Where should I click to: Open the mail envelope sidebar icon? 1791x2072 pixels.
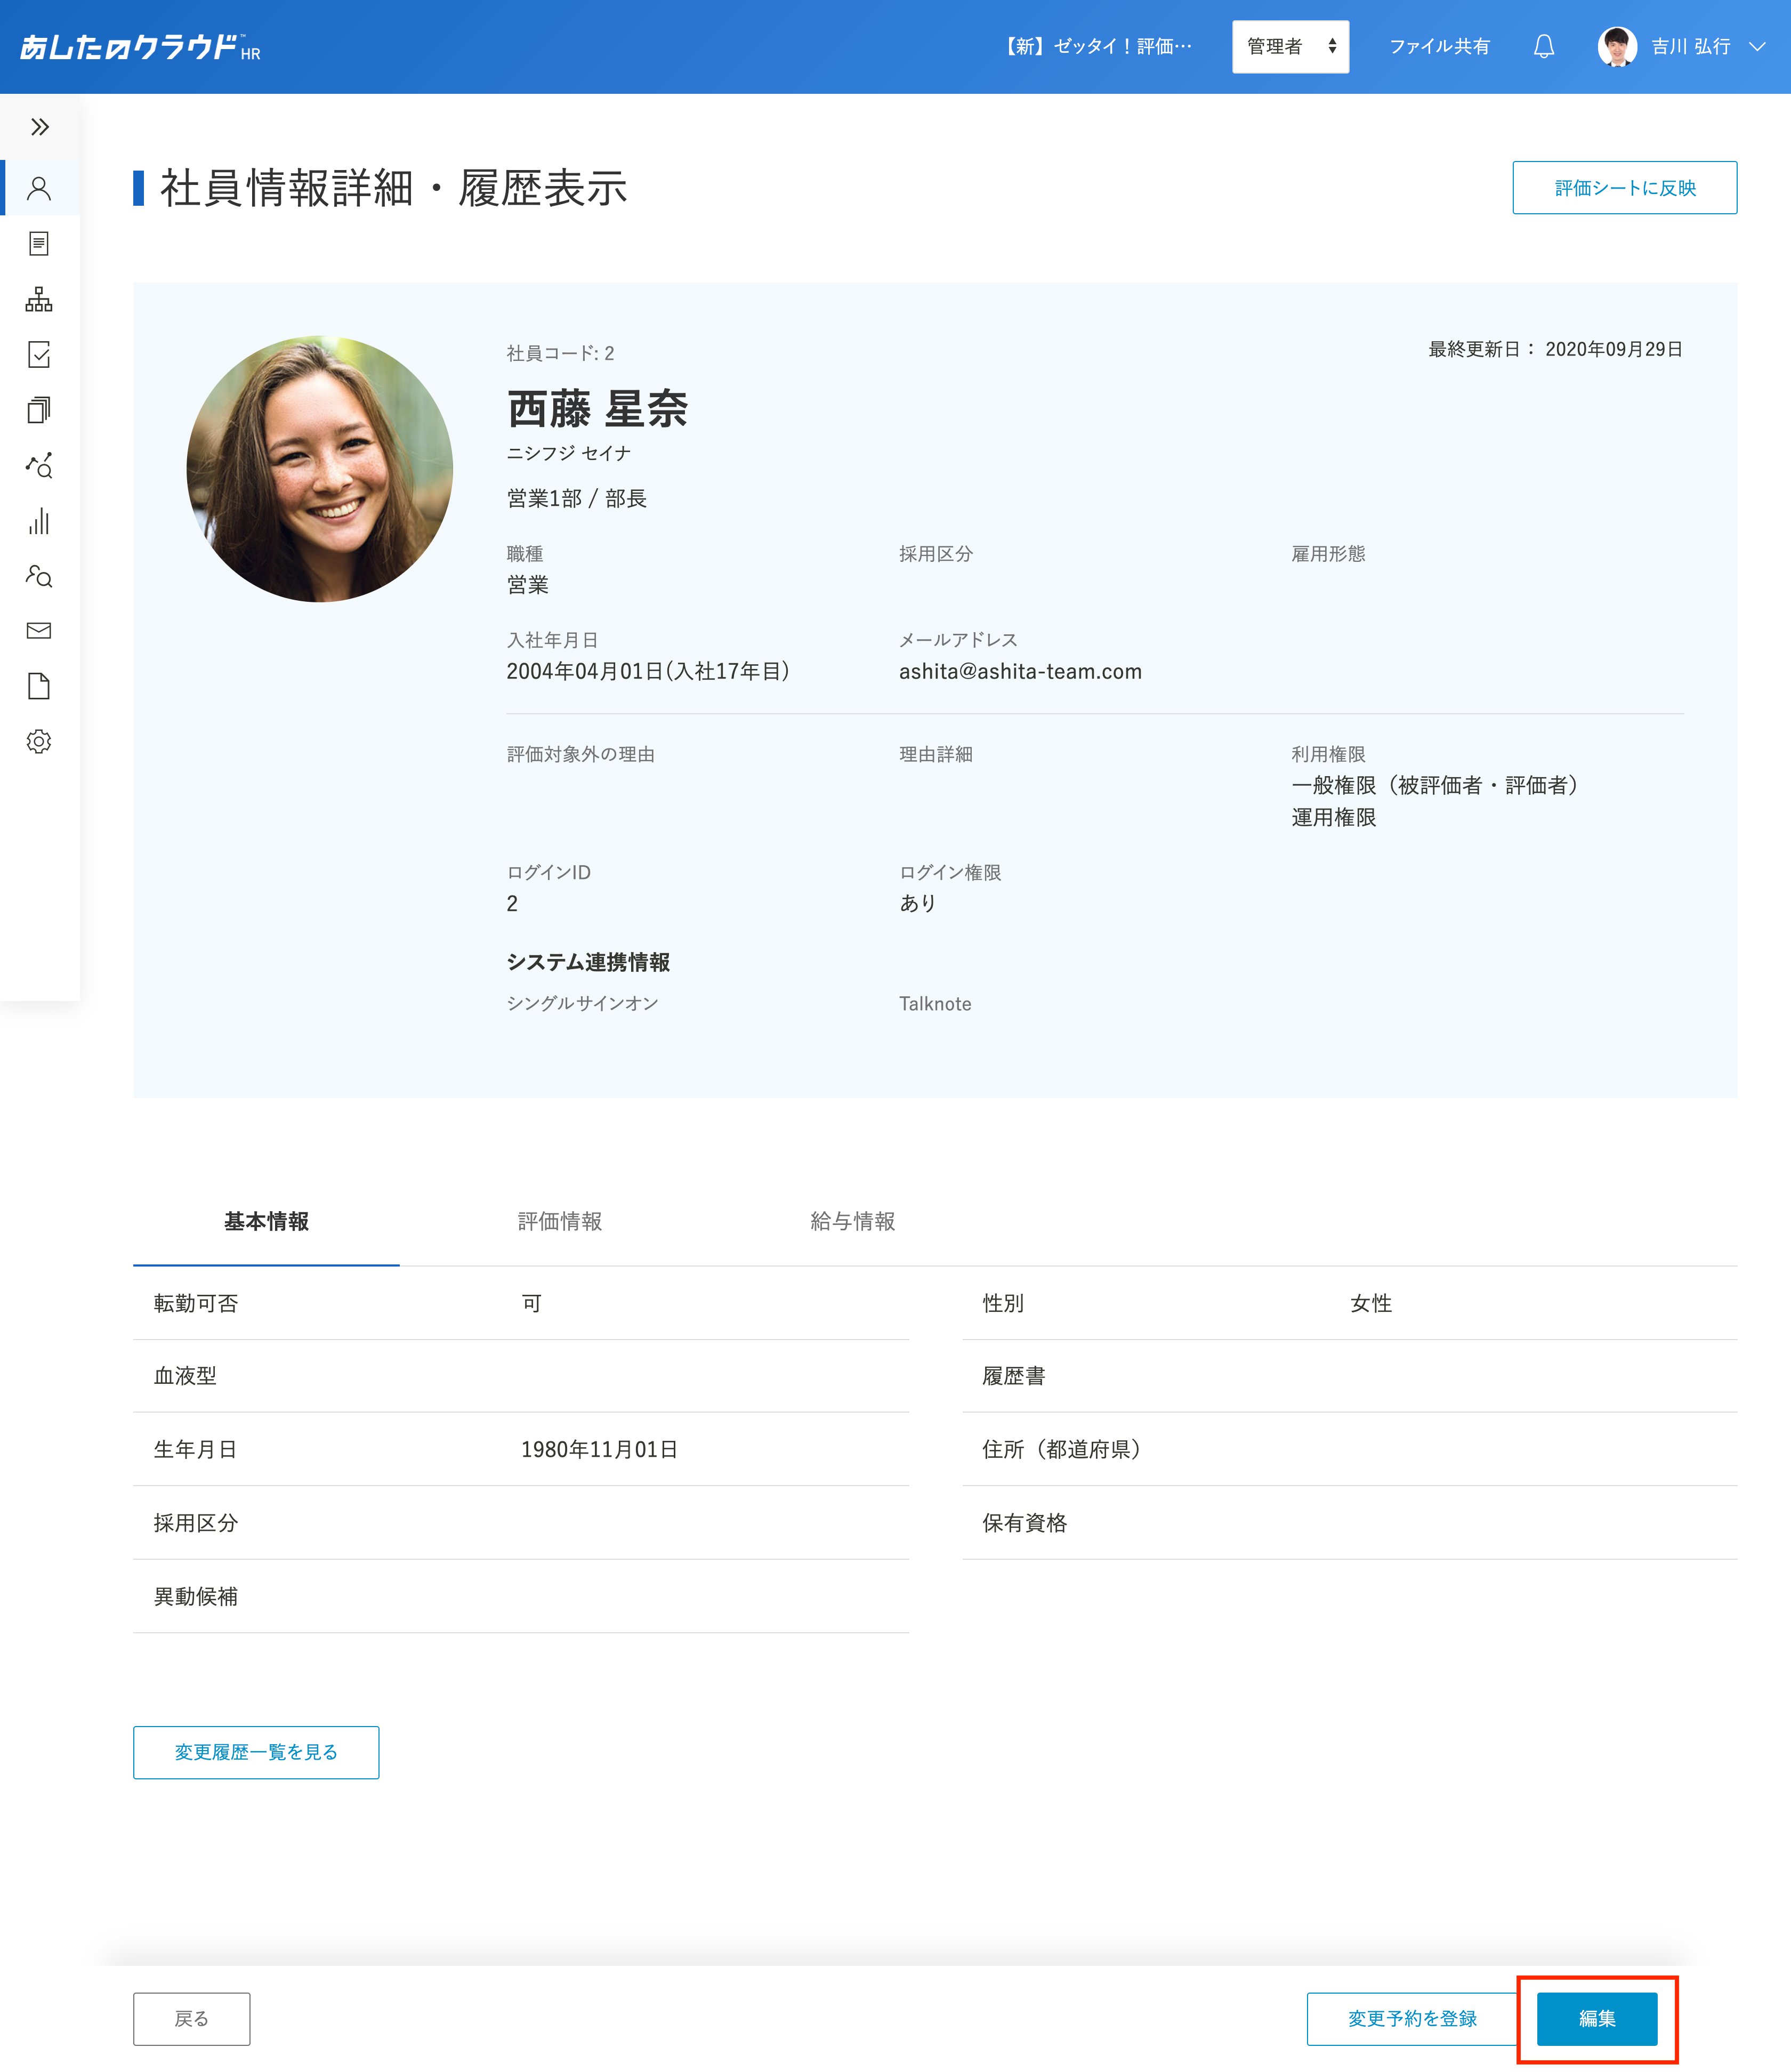[x=39, y=630]
